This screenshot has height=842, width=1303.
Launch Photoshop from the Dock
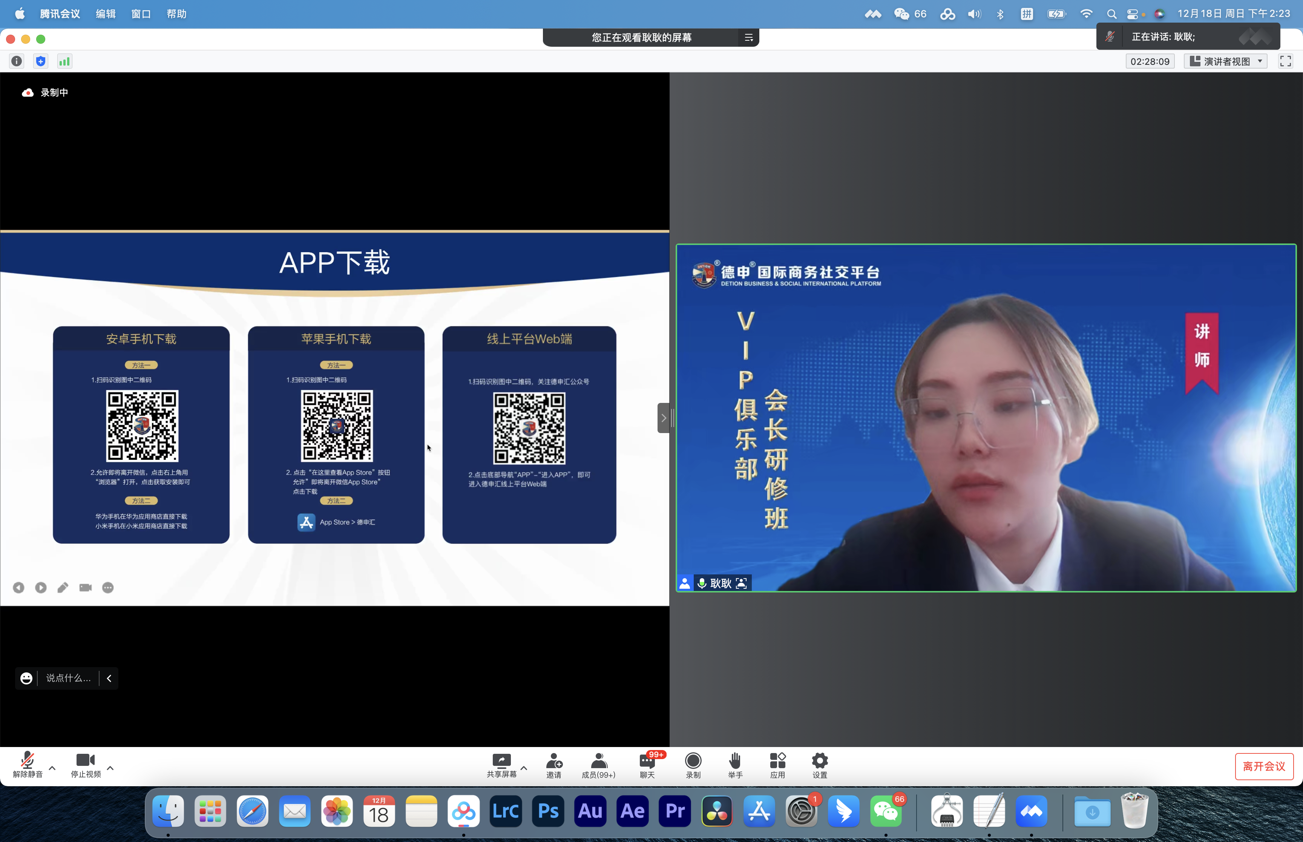pyautogui.click(x=548, y=811)
